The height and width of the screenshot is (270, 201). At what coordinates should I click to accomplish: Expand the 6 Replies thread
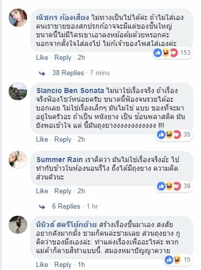tap(66, 206)
